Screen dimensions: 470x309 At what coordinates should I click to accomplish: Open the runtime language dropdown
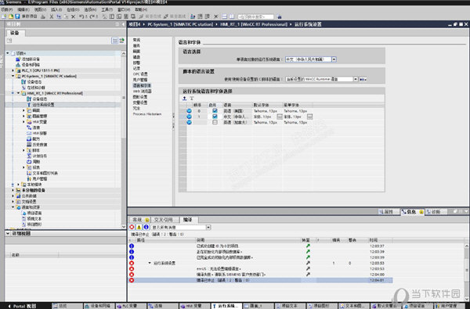point(334,59)
